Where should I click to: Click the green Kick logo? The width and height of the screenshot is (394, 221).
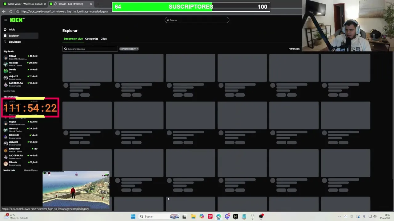(x=18, y=20)
